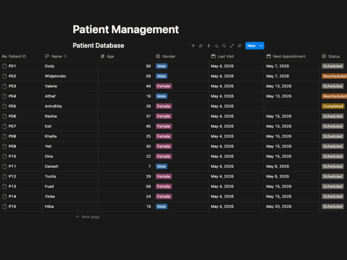Select Rescheduled status for Althaf
This screenshot has width=347, height=260.
pos(335,96)
